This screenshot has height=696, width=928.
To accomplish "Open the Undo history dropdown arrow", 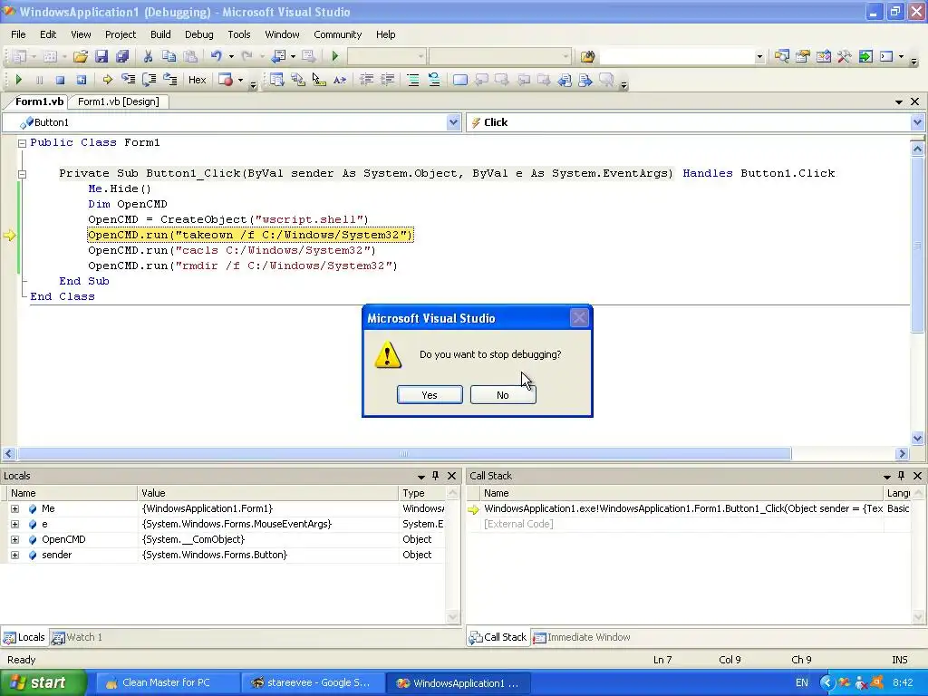I will coord(231,56).
